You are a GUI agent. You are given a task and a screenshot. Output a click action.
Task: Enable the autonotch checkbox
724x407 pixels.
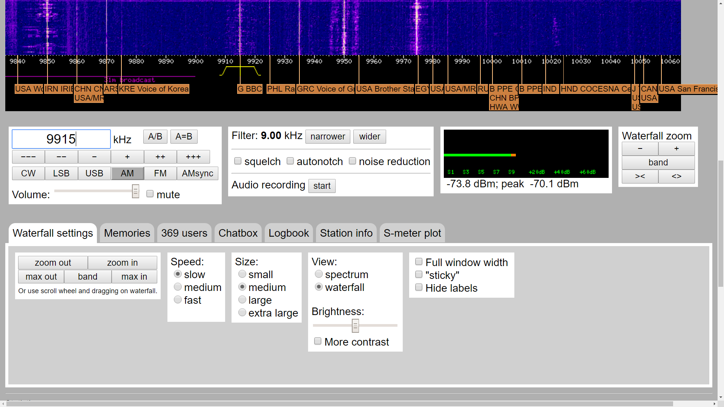(290, 161)
